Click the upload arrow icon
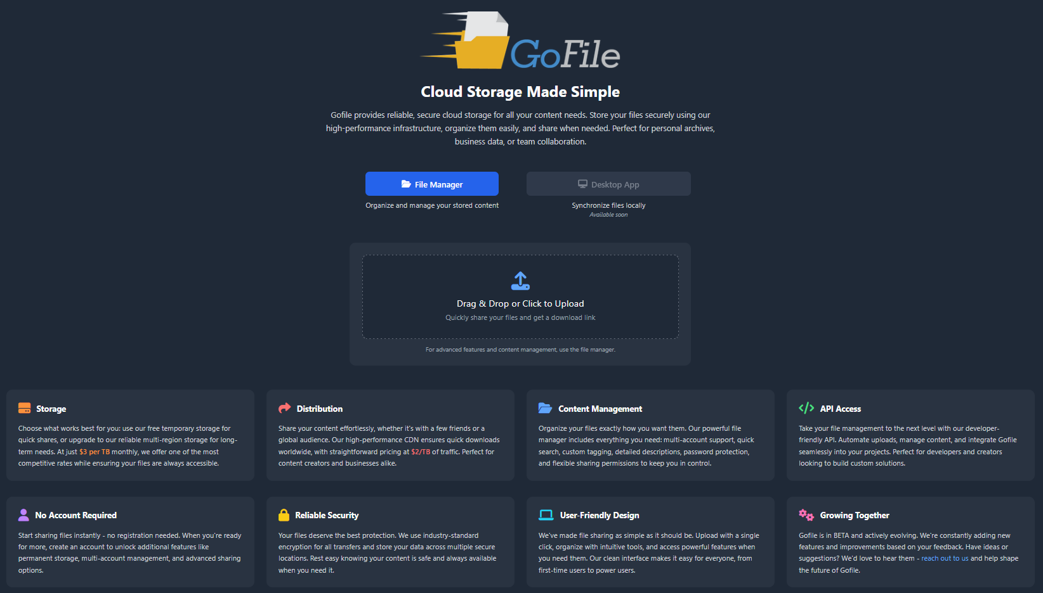1043x593 pixels. click(520, 281)
